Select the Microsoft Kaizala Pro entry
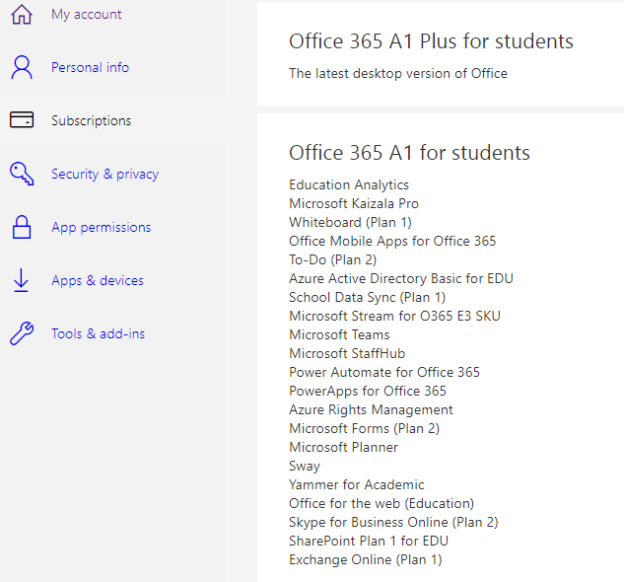 pyautogui.click(x=354, y=203)
